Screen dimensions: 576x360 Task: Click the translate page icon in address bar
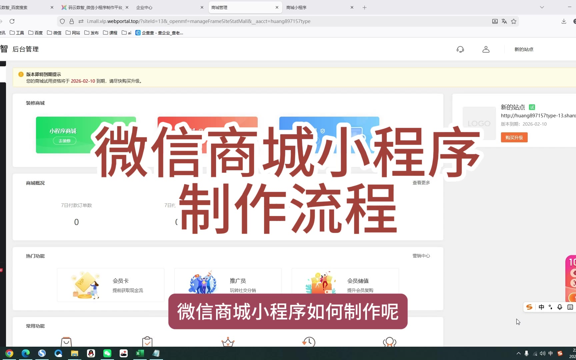pos(504,21)
